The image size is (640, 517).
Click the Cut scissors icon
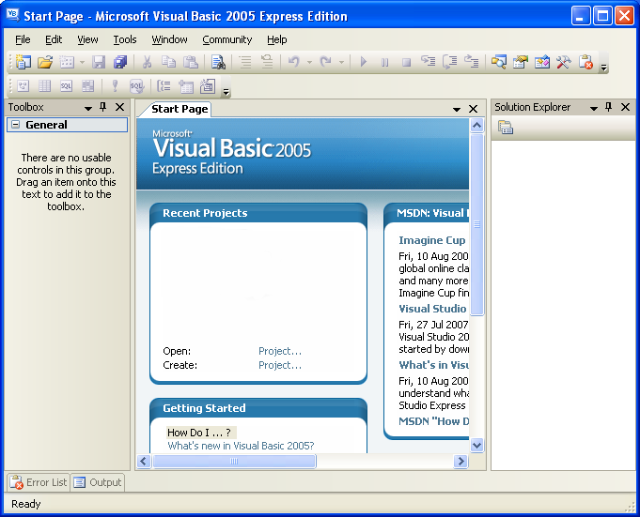point(147,62)
